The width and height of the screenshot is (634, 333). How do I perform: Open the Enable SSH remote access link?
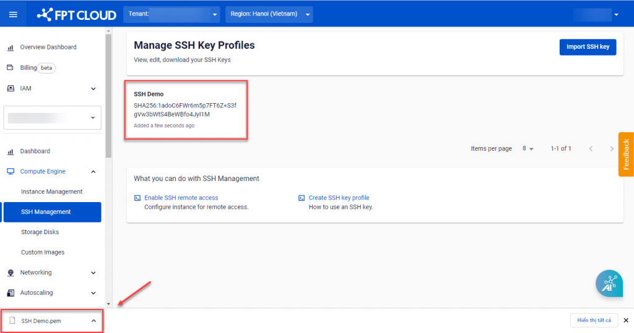[181, 198]
